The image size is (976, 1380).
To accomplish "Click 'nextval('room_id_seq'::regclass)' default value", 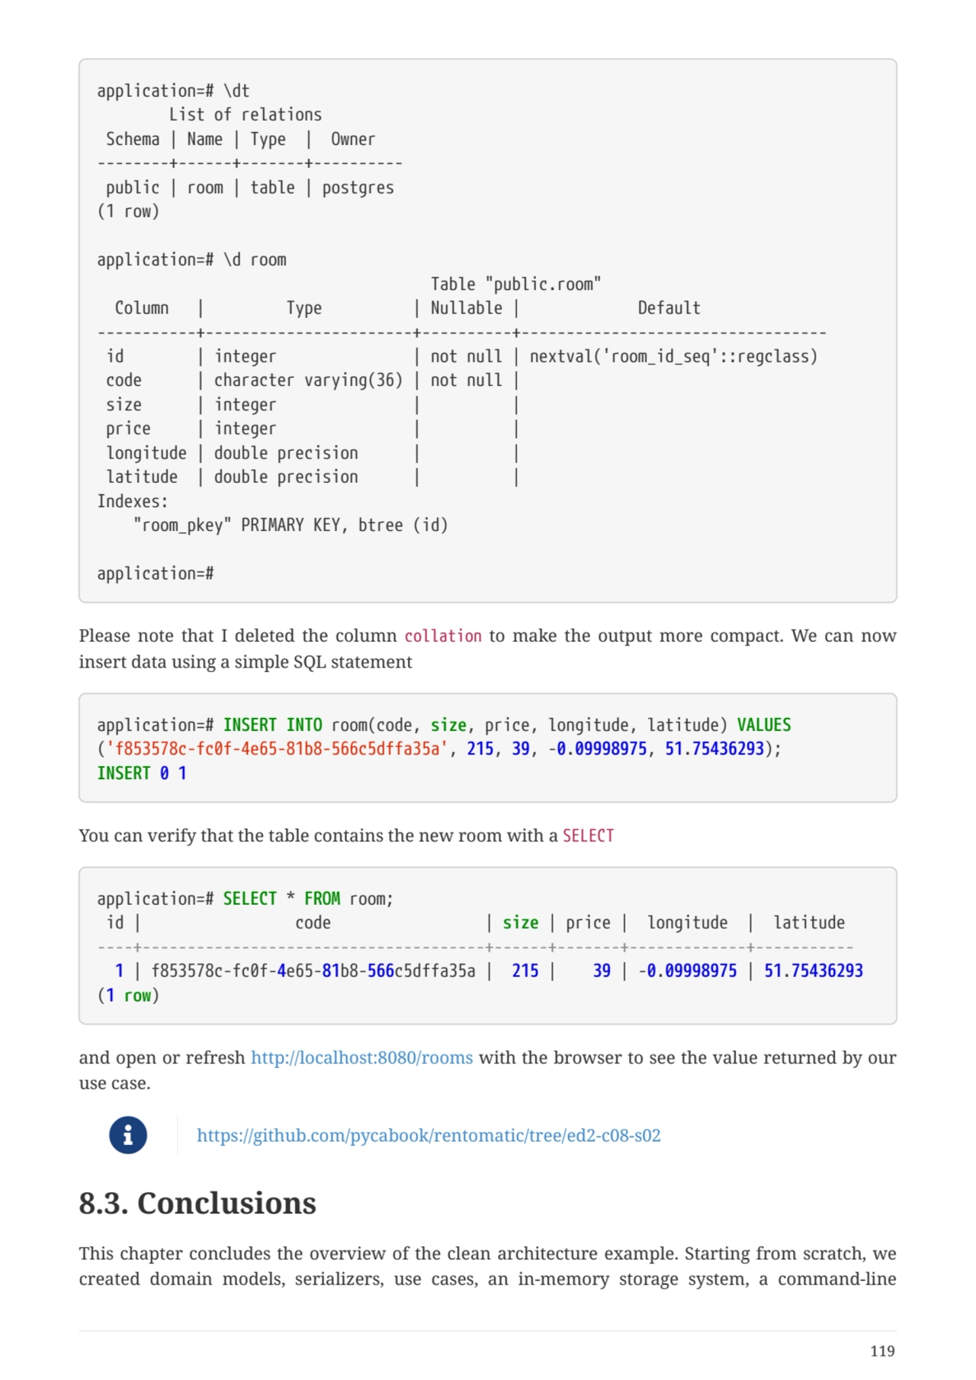I will (673, 356).
